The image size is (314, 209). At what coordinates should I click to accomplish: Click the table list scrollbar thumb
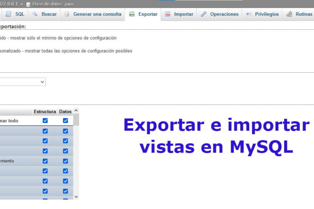pos(76,120)
